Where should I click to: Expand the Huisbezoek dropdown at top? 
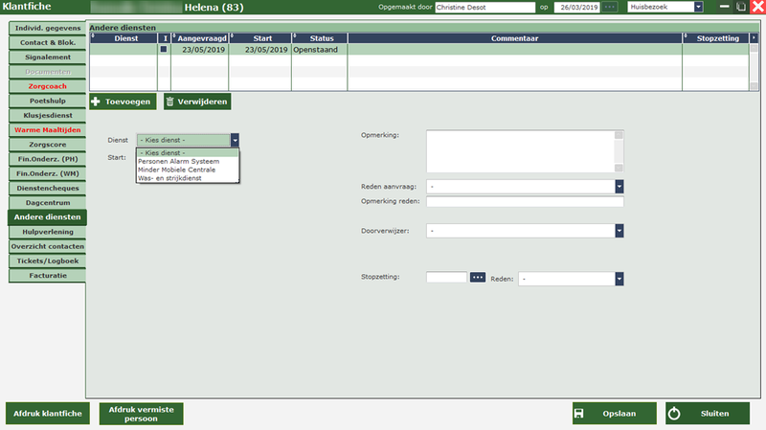click(698, 8)
